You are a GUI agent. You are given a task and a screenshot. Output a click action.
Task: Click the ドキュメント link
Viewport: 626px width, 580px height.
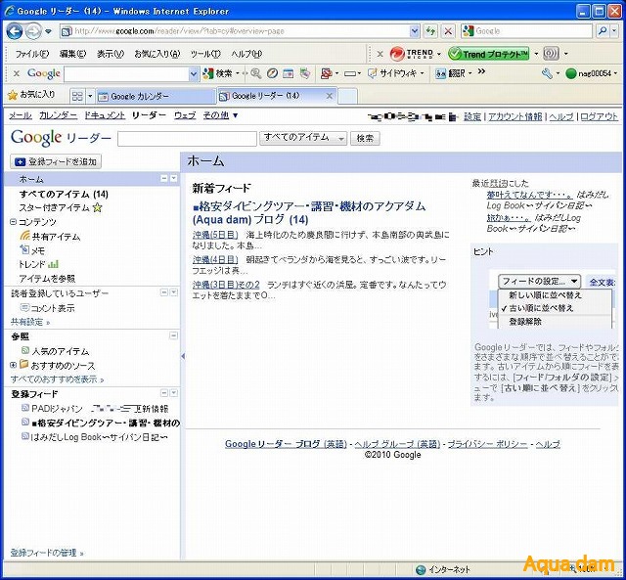(x=105, y=115)
